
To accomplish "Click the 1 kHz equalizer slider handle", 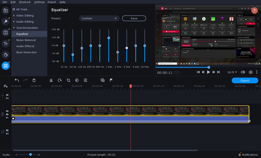I will (x=109, y=38).
